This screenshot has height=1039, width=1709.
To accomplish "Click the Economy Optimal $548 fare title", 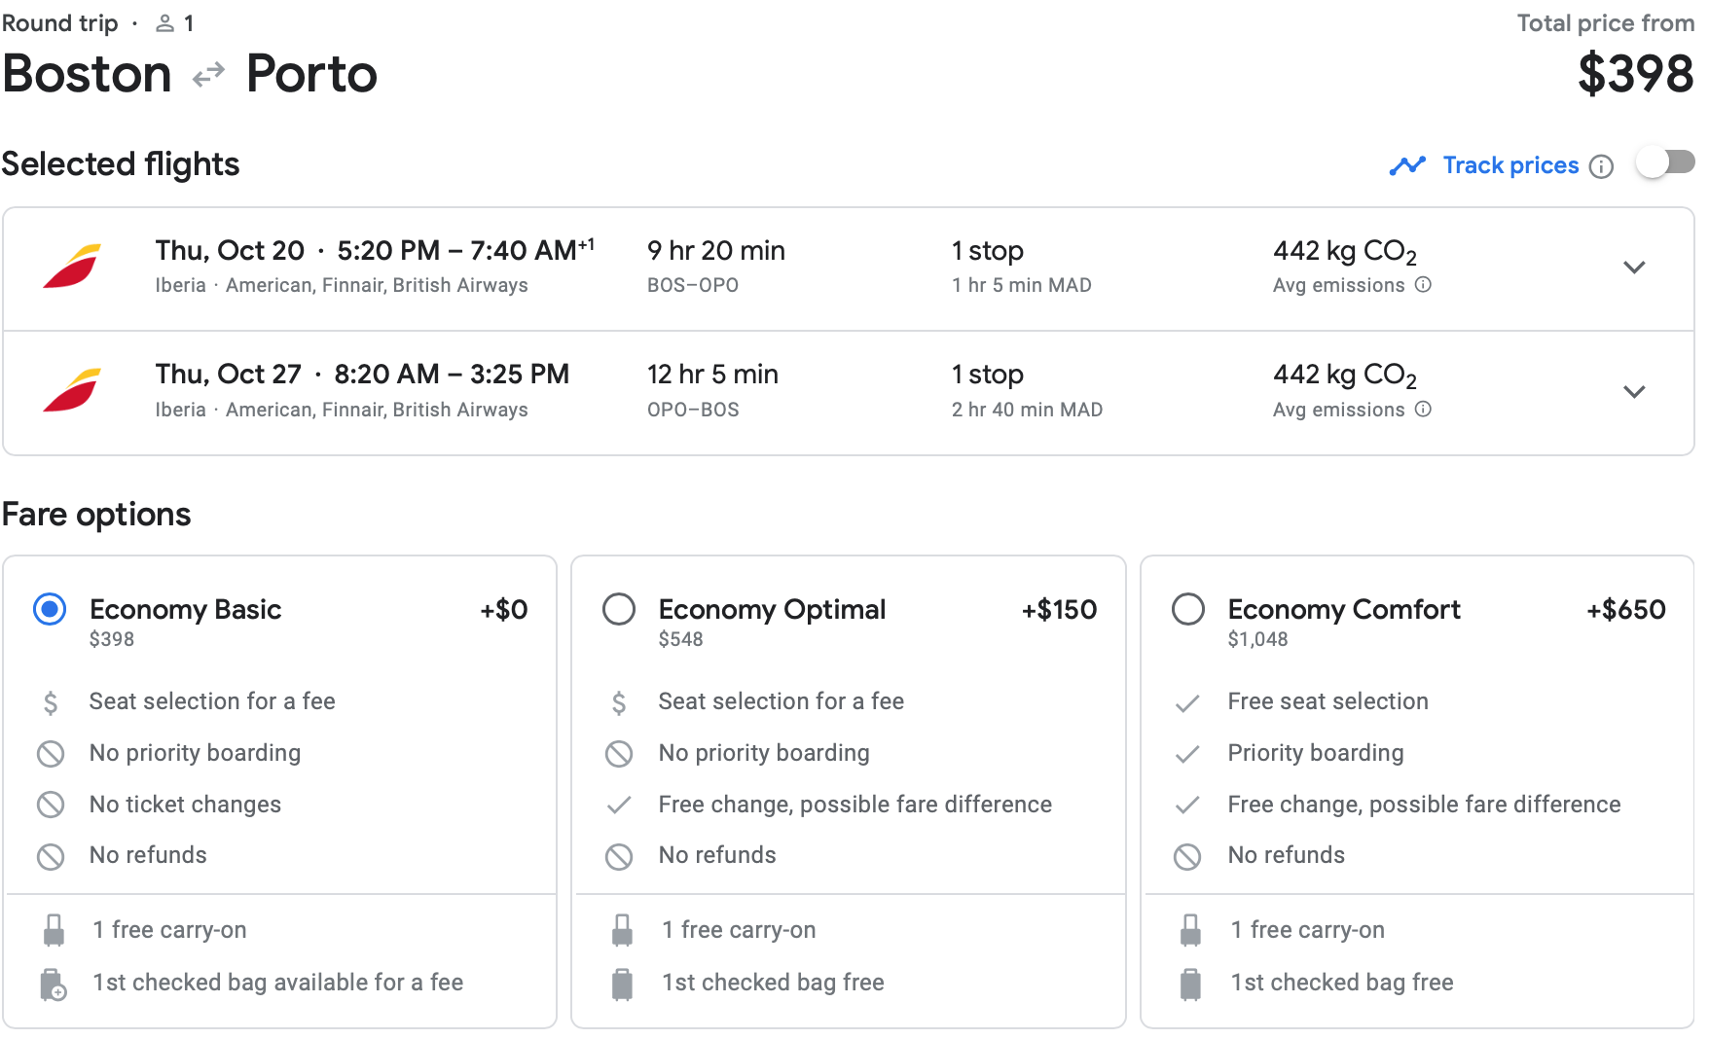I will pos(772,610).
